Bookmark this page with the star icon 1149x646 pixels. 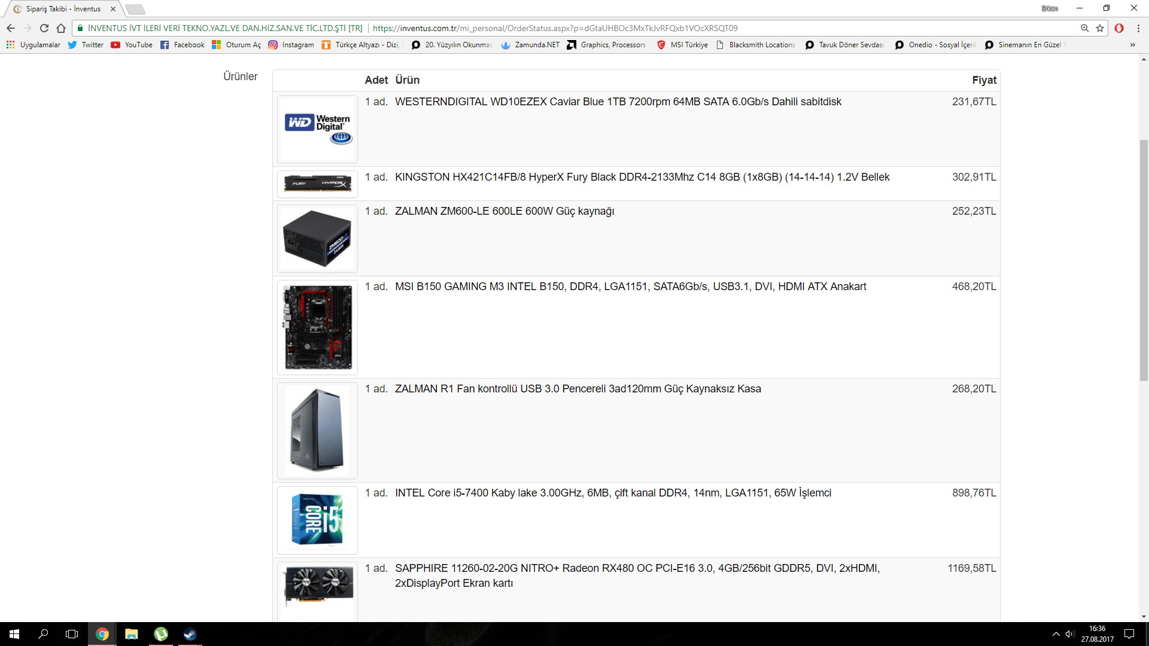1100,28
